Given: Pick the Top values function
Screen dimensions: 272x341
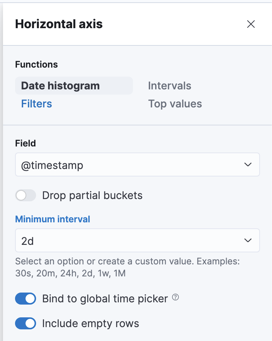Looking at the screenshot, I should [x=175, y=104].
